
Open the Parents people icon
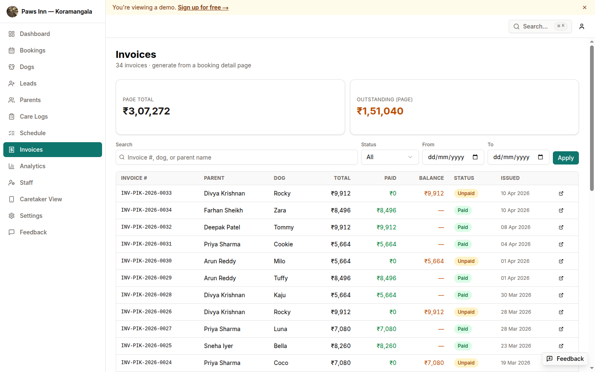12,100
